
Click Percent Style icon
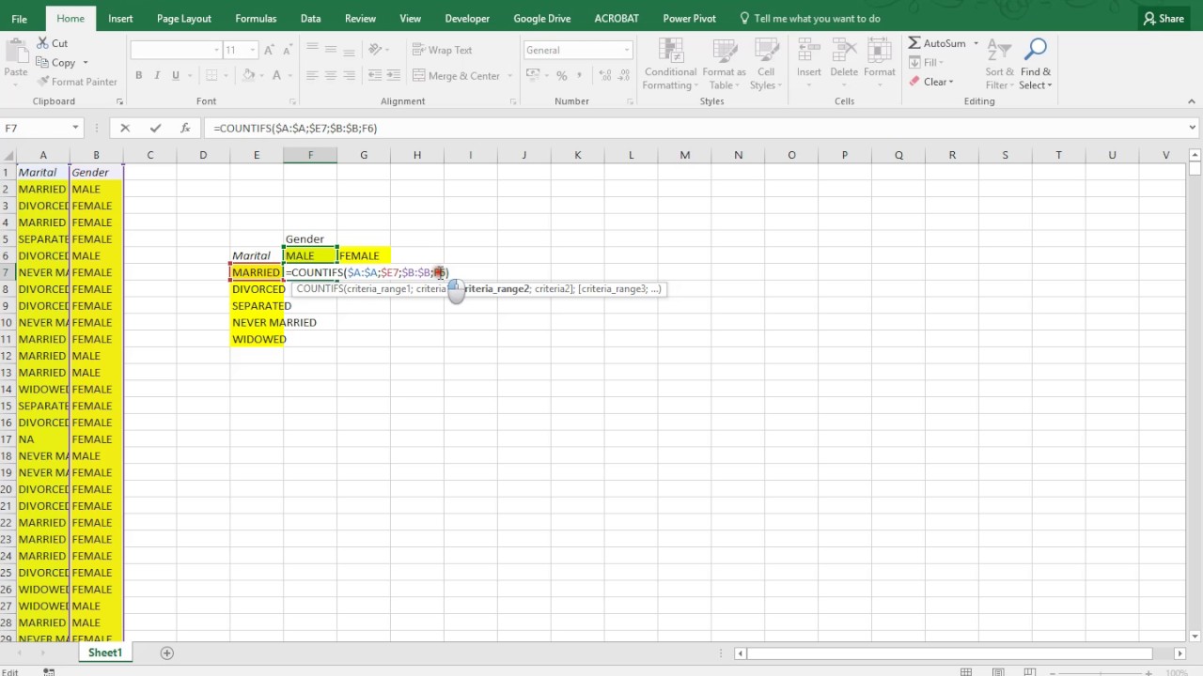(x=561, y=76)
